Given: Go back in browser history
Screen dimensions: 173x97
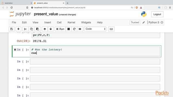Looking at the screenshot, I should coord(3,8).
